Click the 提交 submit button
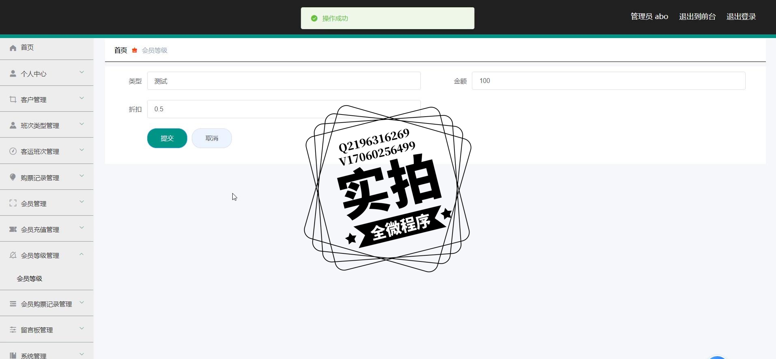 point(167,138)
